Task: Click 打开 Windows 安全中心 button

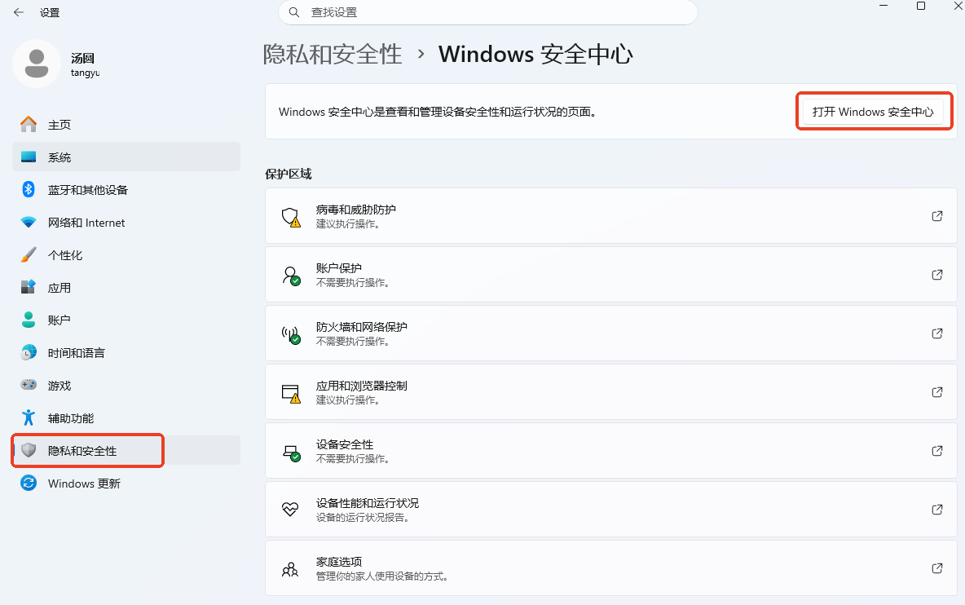Action: click(x=873, y=112)
